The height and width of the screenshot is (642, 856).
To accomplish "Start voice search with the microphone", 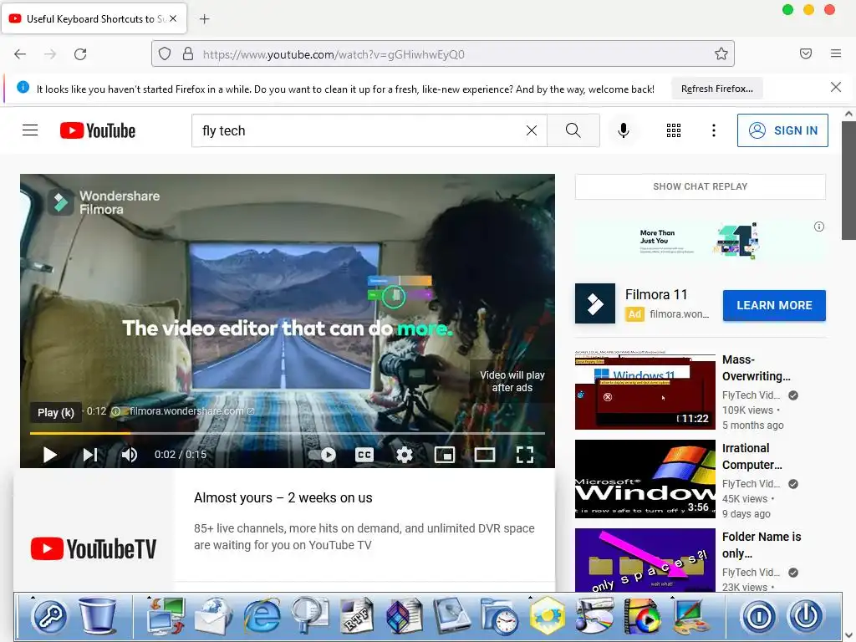I will (x=624, y=130).
